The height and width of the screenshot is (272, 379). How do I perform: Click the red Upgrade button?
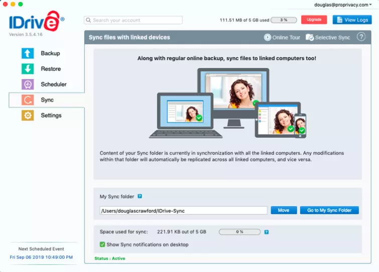(x=314, y=20)
